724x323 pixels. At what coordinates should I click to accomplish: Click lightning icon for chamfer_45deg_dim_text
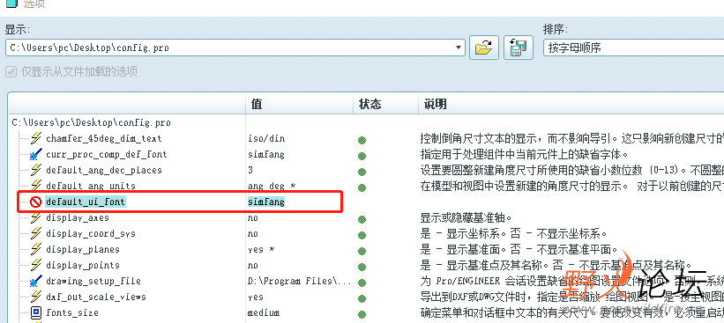(36, 138)
